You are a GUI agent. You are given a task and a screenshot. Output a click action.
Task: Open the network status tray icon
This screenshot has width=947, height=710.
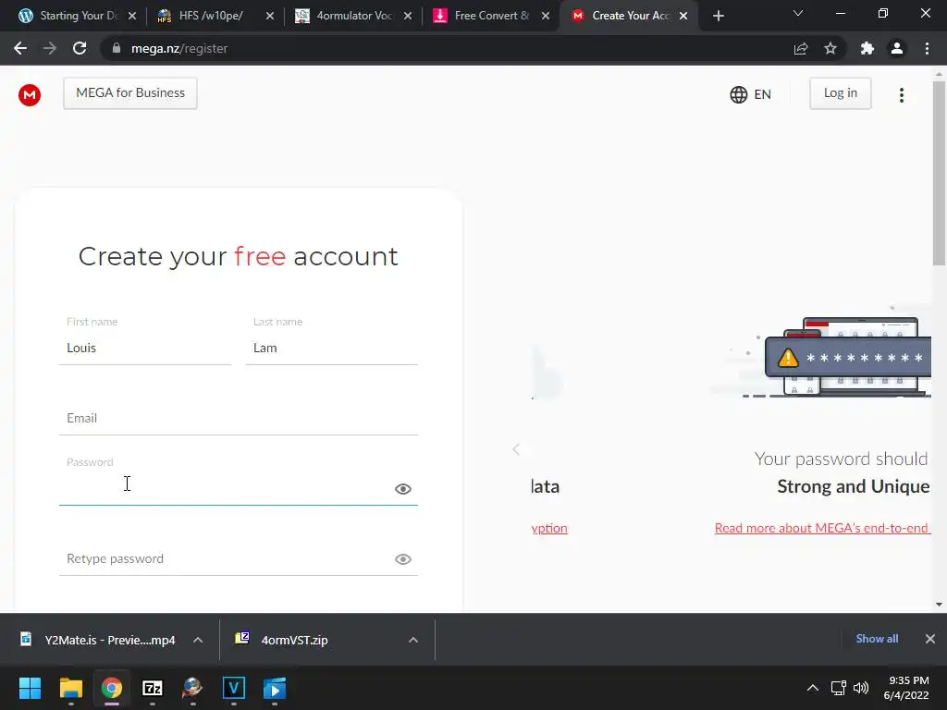pyautogui.click(x=838, y=688)
